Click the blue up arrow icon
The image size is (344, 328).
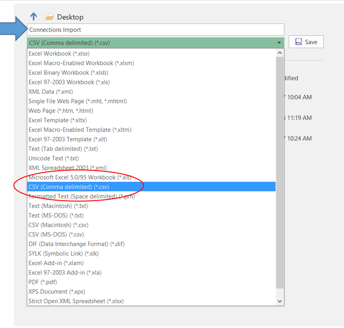click(33, 16)
